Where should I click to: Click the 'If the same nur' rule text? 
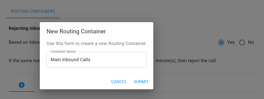24,60
